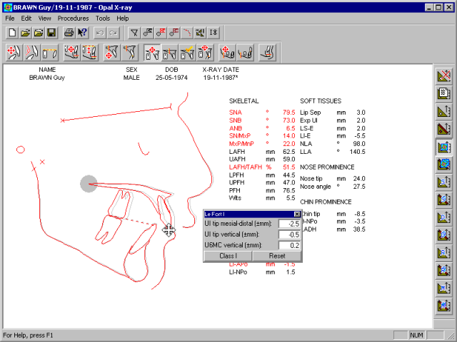This screenshot has width=457, height=342.
Task: Click the LAFH/TAFH percentage label
Action: tap(246, 167)
